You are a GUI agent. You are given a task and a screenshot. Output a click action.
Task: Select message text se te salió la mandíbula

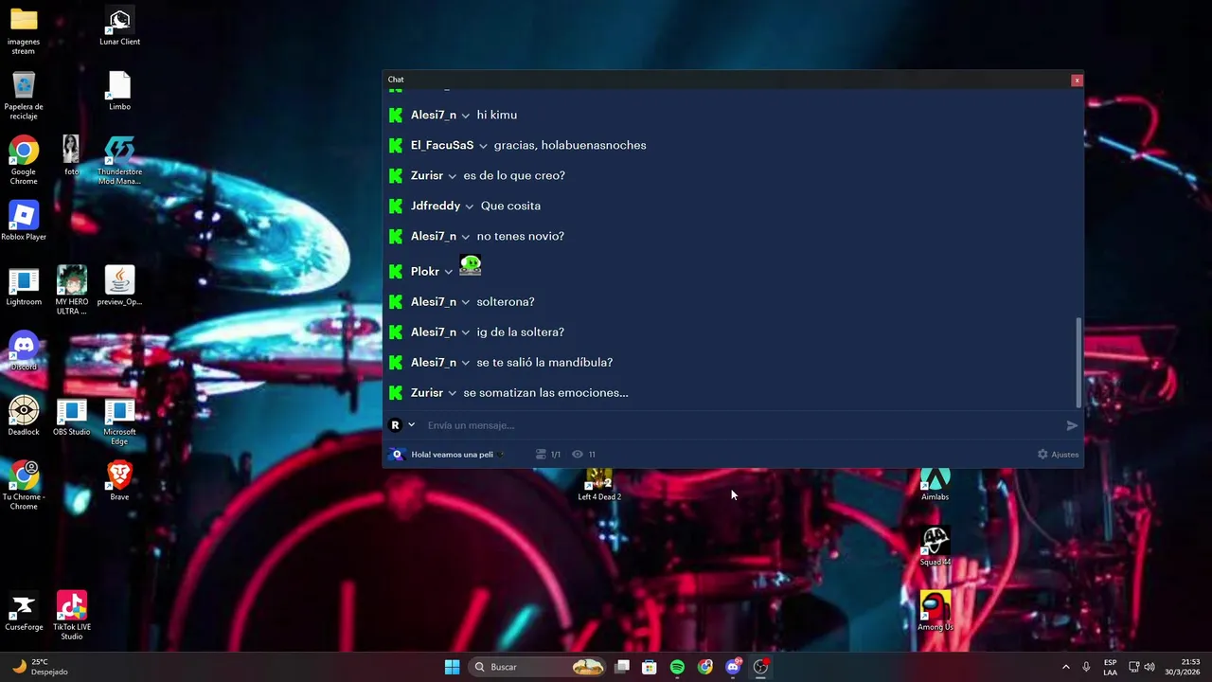coord(544,362)
